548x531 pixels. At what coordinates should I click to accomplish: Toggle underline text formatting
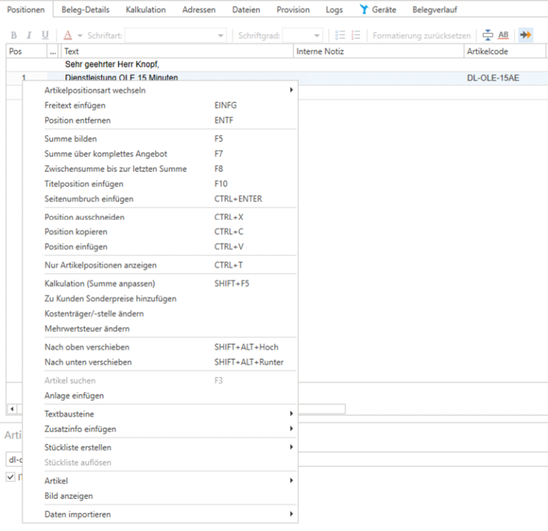coord(45,35)
